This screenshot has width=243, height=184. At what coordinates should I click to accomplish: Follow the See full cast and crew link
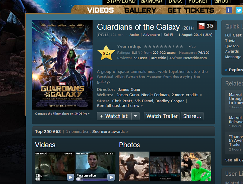tap(120, 106)
